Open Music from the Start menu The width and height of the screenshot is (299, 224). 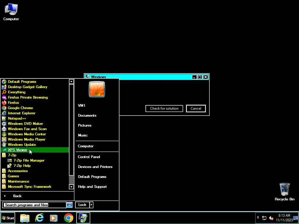pos(97,135)
